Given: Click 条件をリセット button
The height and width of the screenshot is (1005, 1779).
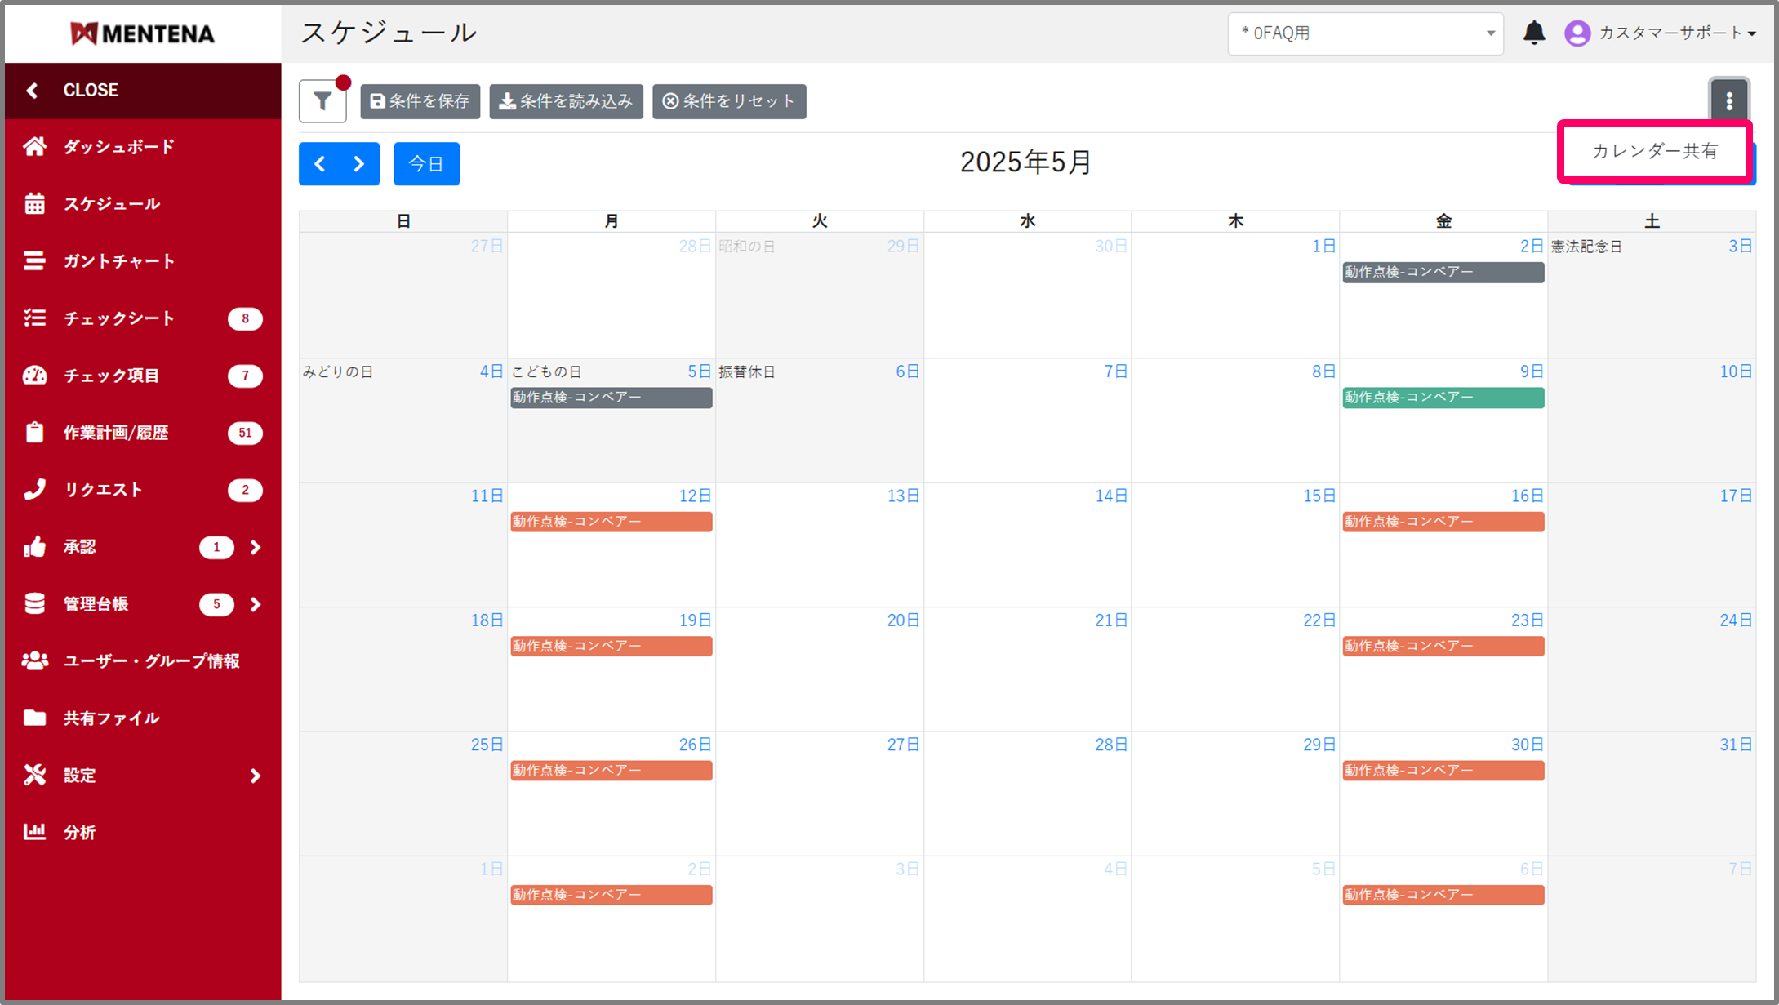Looking at the screenshot, I should pos(728,101).
